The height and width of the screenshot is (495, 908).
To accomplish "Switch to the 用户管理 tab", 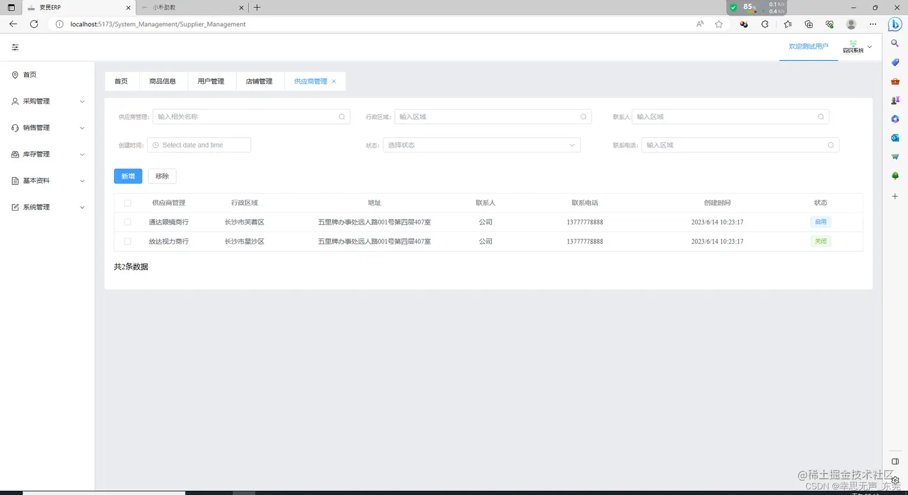I will click(211, 82).
